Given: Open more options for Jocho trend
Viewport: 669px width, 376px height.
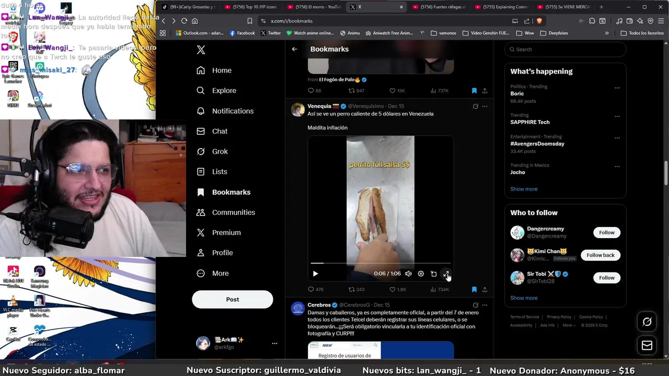Looking at the screenshot, I should coord(617,167).
